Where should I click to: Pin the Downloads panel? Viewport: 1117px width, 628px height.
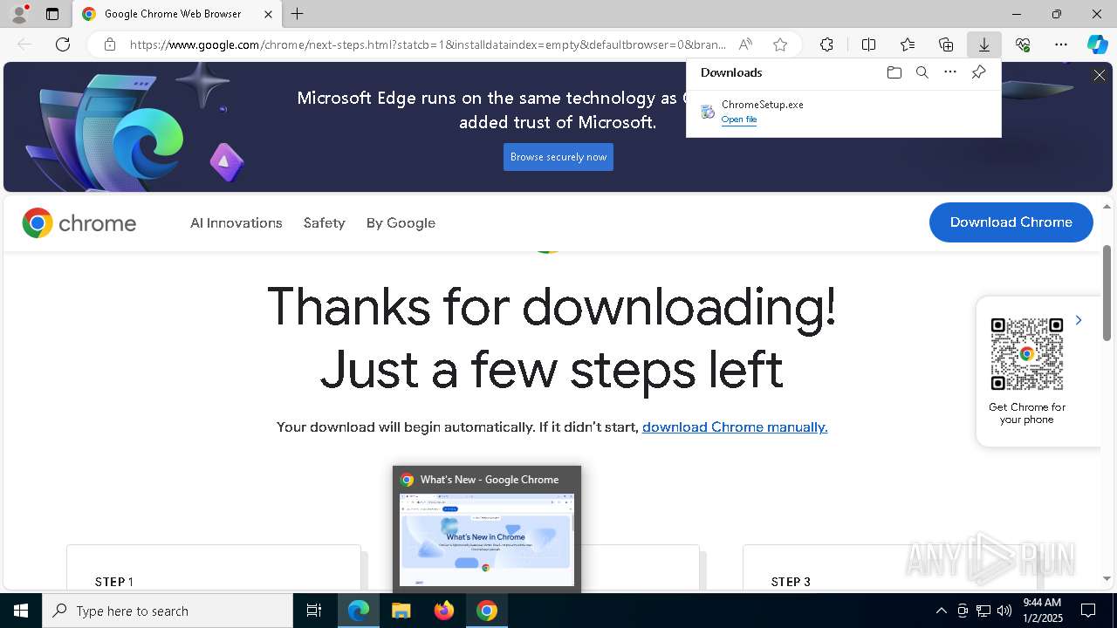coord(978,72)
